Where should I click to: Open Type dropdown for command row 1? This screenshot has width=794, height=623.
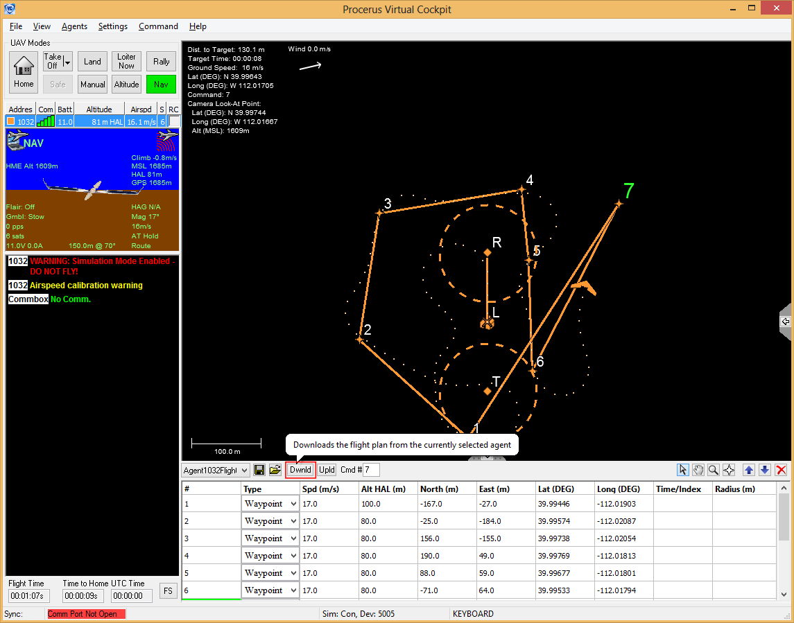(293, 504)
